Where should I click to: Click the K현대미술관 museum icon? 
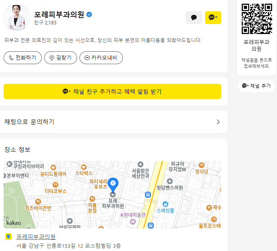pos(133,222)
